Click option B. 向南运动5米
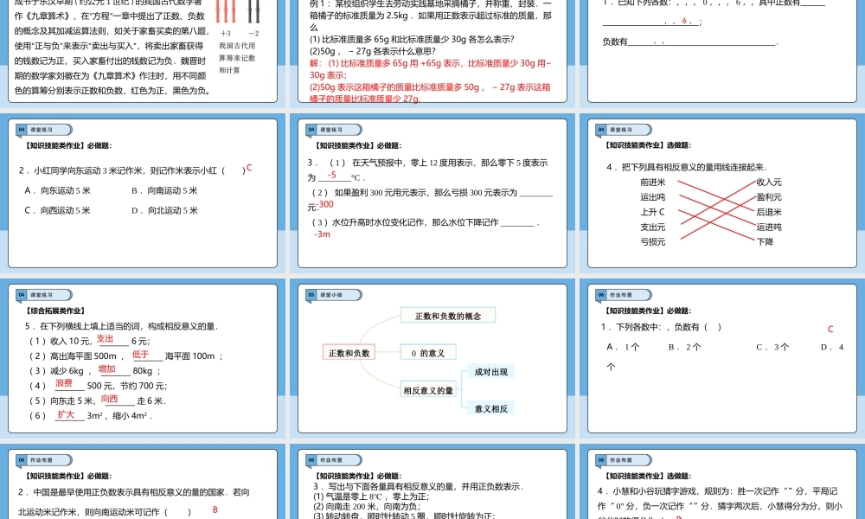 pyautogui.click(x=164, y=191)
